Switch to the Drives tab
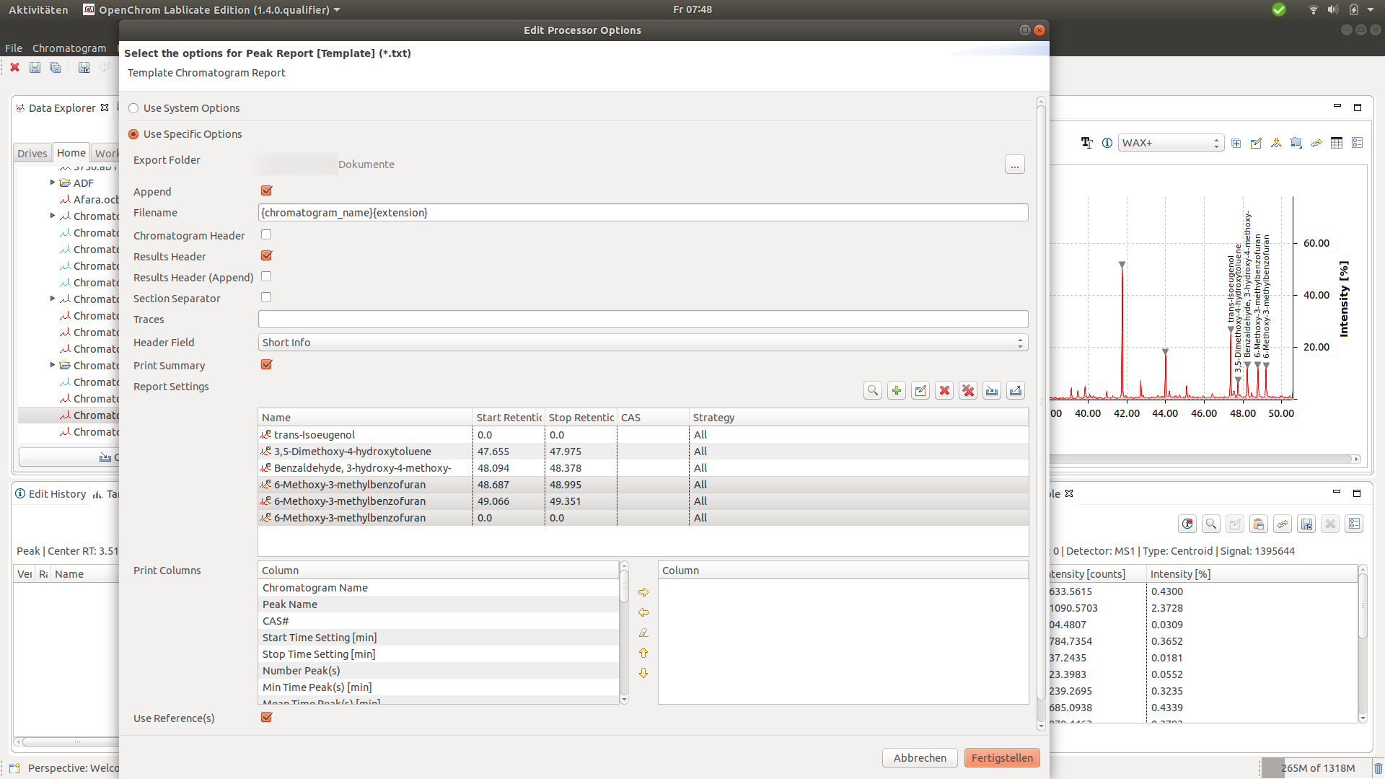The image size is (1385, 779). 32,153
